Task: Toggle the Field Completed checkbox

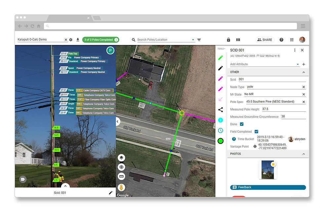Action: [257, 132]
